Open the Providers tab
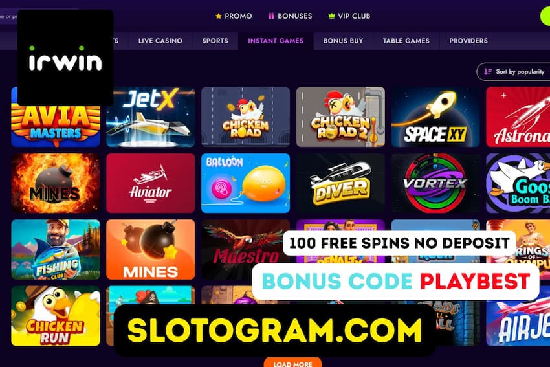550x367 pixels. pos(468,41)
